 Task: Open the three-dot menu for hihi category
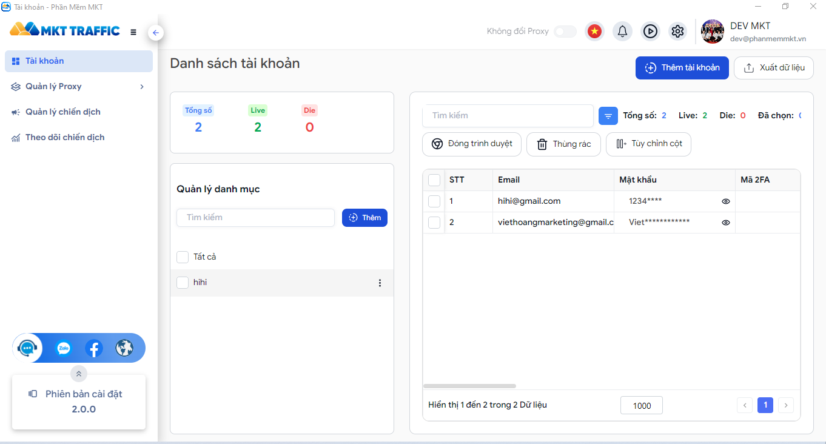[x=380, y=283]
